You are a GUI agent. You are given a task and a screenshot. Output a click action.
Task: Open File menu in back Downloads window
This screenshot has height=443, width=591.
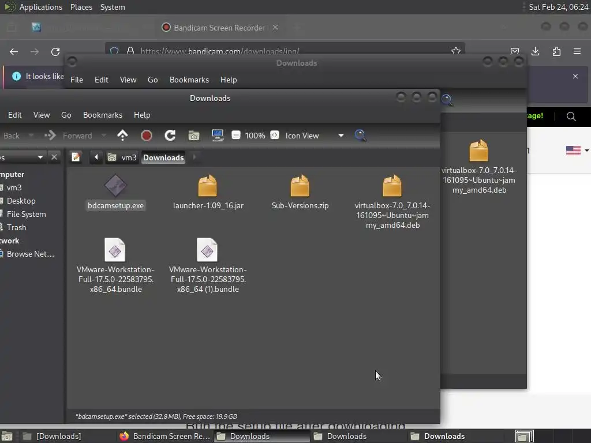[77, 80]
